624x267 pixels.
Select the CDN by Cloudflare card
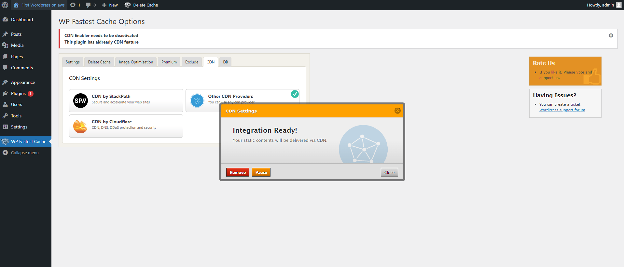click(x=126, y=126)
